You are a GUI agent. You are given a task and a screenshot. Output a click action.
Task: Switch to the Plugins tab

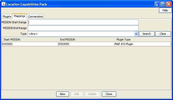7,16
